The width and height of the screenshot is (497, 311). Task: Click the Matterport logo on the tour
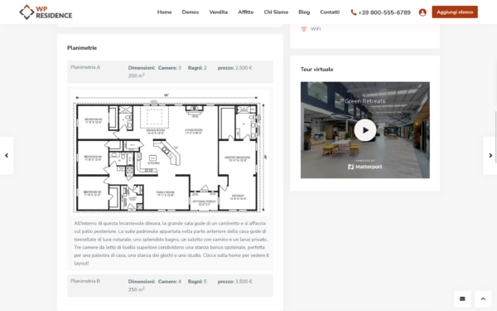364,167
